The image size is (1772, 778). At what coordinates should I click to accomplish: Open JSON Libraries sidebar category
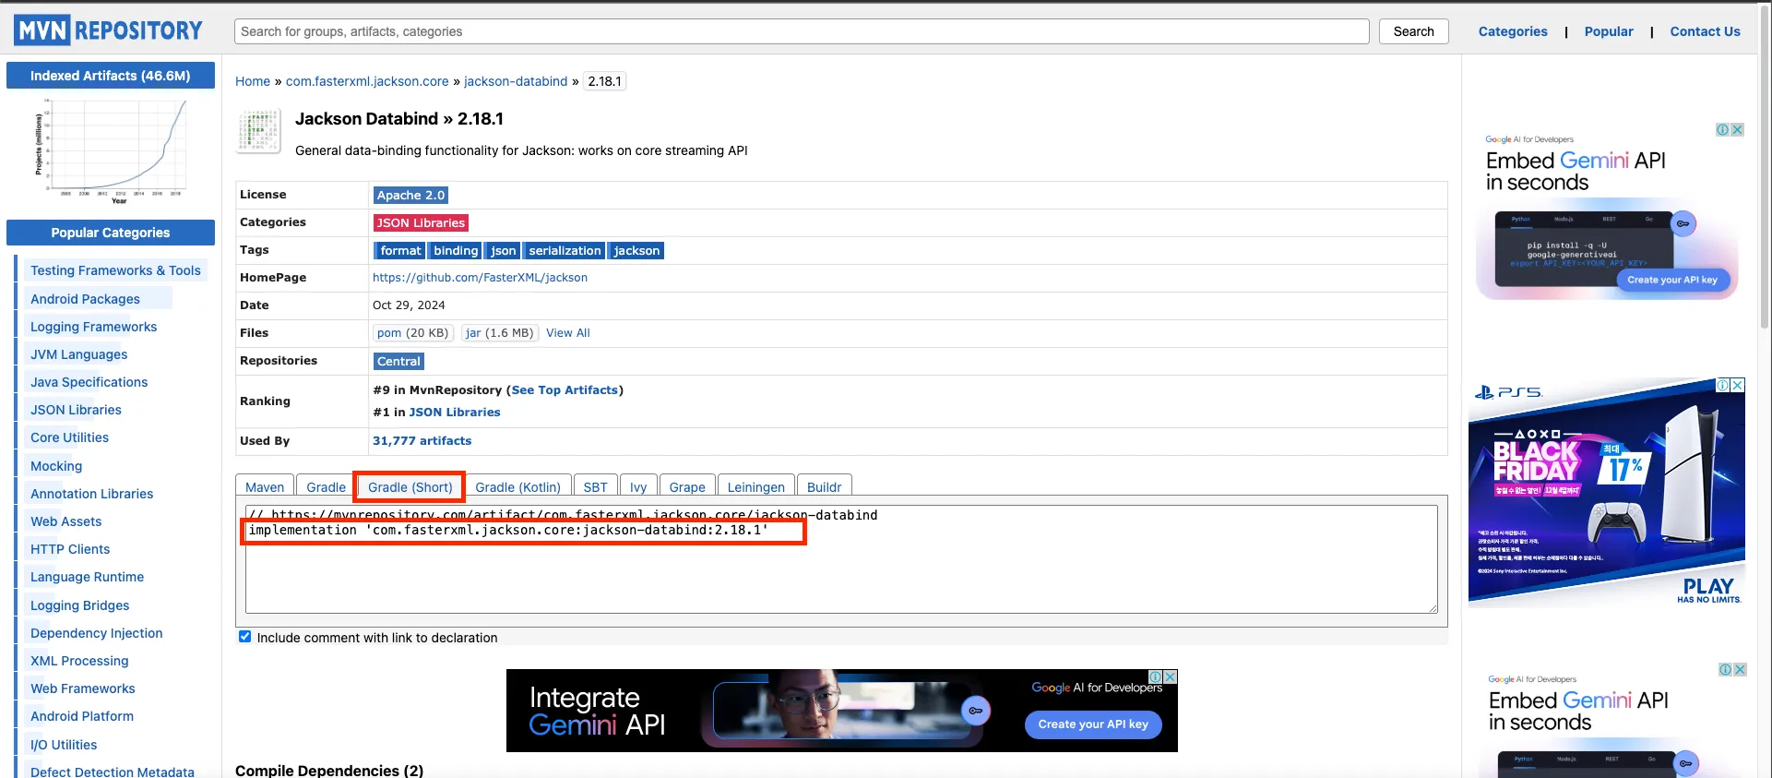point(76,410)
